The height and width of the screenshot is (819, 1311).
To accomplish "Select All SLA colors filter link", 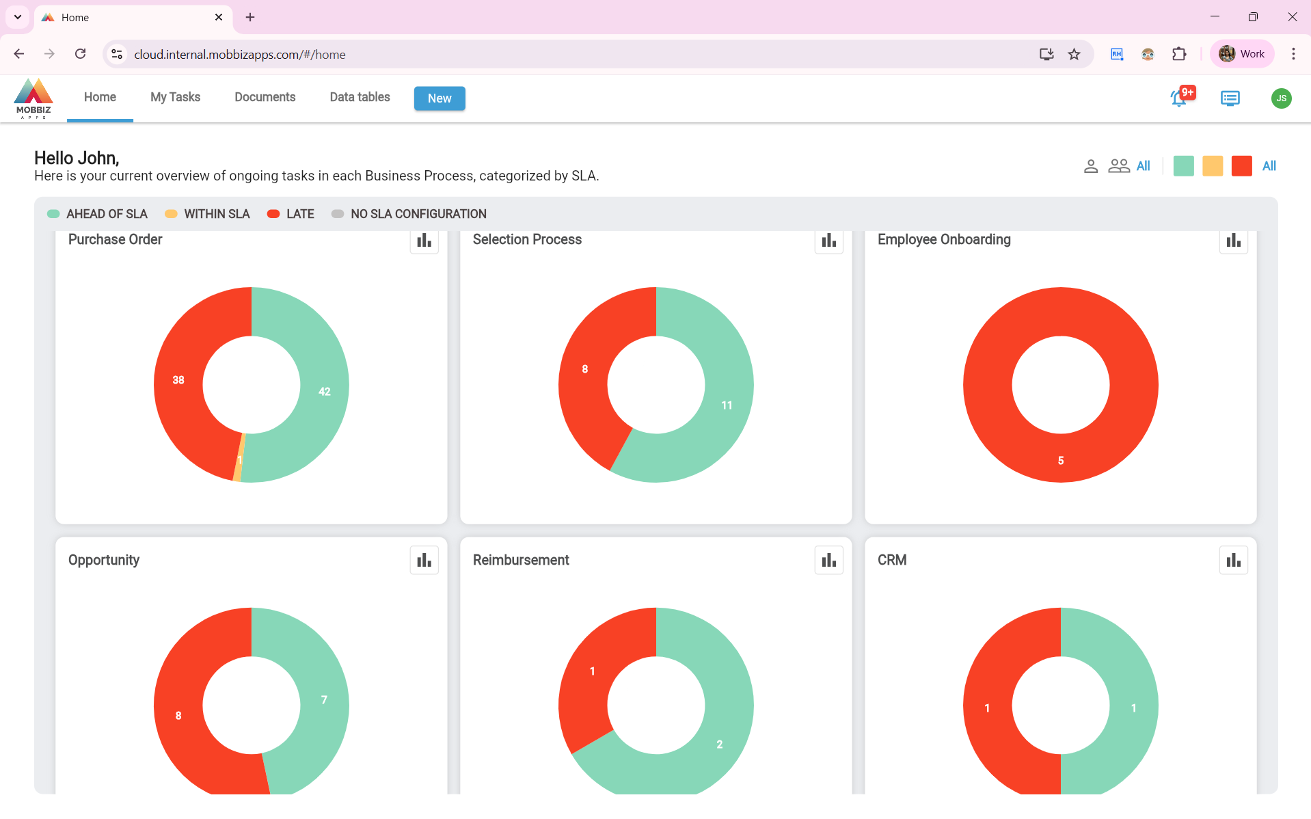I will (x=1269, y=166).
